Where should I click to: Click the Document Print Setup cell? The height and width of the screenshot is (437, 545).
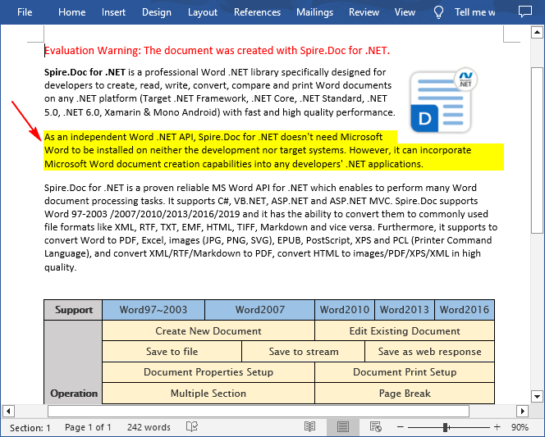tap(405, 372)
